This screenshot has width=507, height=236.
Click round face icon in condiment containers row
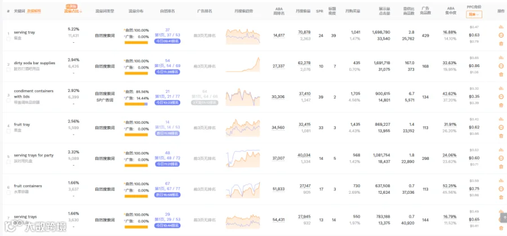pos(501,97)
